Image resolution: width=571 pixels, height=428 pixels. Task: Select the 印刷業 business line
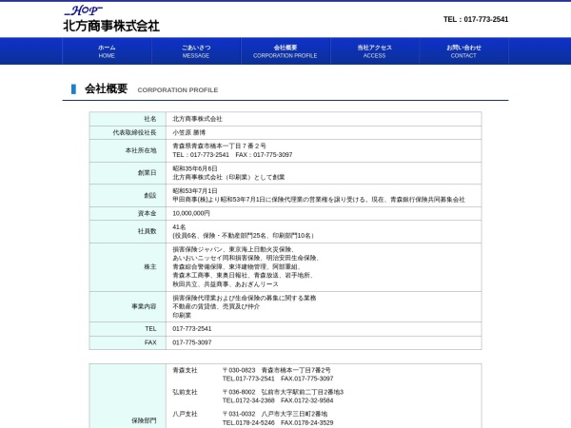pyautogui.click(x=182, y=316)
